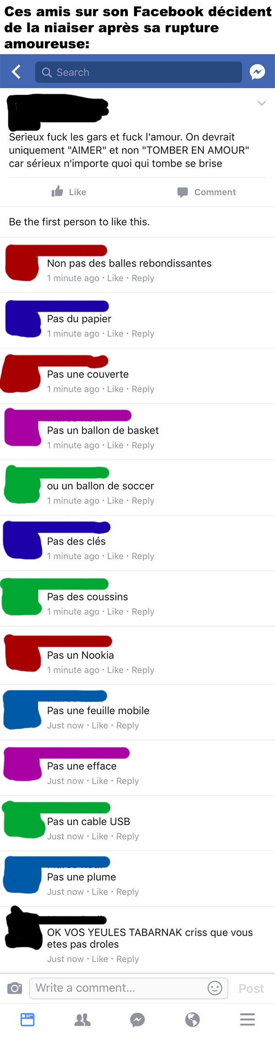This screenshot has width=275, height=1037.
Task: Reply to 'OK VOS YEULES TABARNAK' comment
Action: (127, 959)
